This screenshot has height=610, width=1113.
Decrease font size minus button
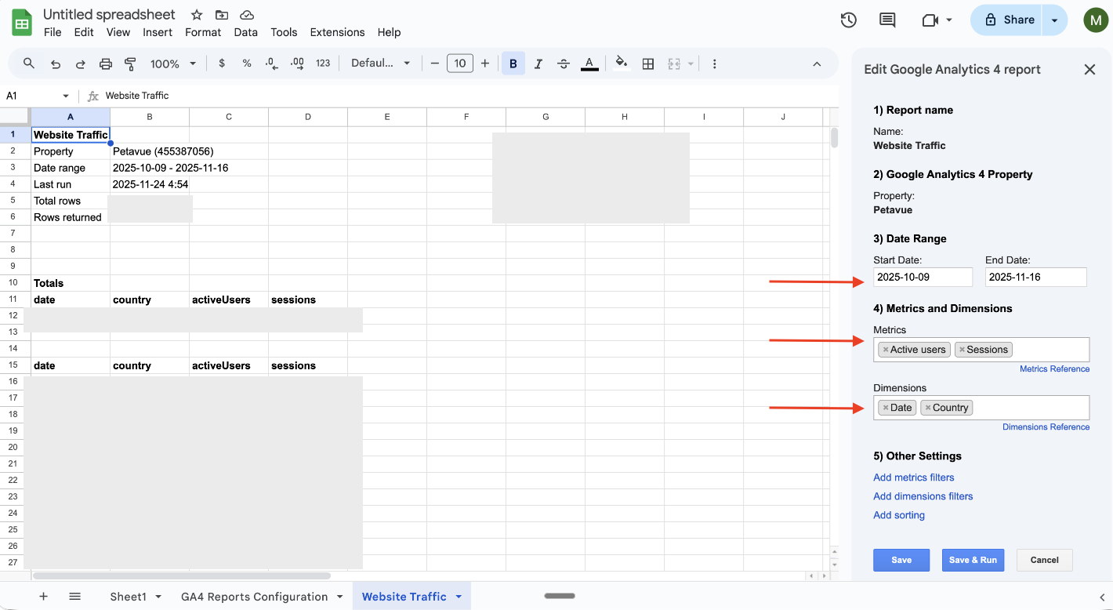pos(435,64)
